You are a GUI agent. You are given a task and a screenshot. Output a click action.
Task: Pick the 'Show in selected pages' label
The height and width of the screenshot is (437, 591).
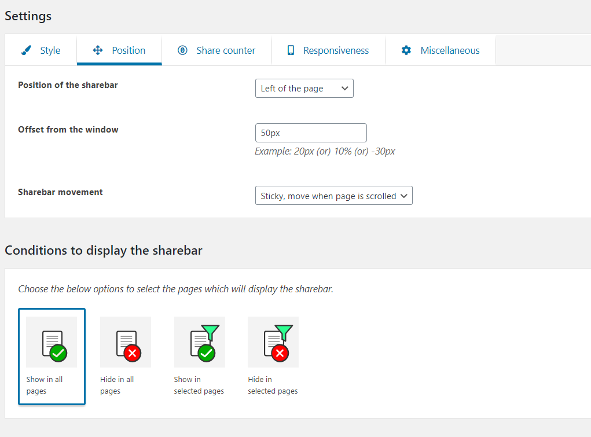click(199, 385)
